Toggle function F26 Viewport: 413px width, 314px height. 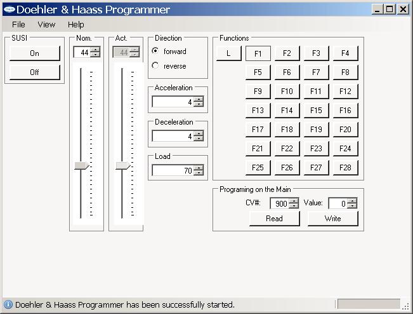click(x=287, y=168)
